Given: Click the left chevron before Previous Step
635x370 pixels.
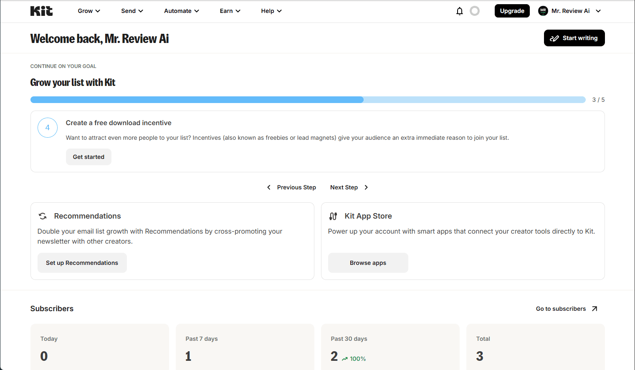Looking at the screenshot, I should point(269,187).
